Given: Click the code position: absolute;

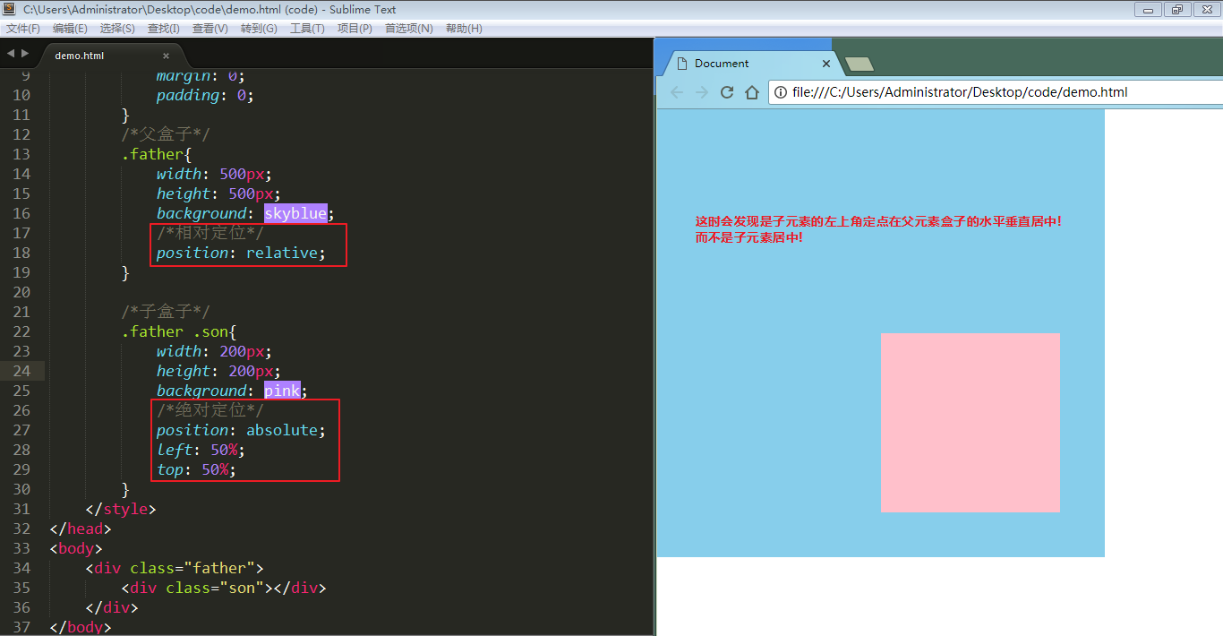Looking at the screenshot, I should click(242, 430).
